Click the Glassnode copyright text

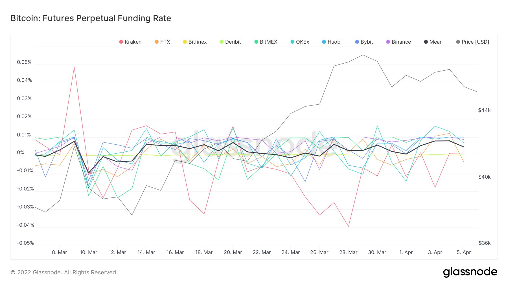click(x=64, y=272)
